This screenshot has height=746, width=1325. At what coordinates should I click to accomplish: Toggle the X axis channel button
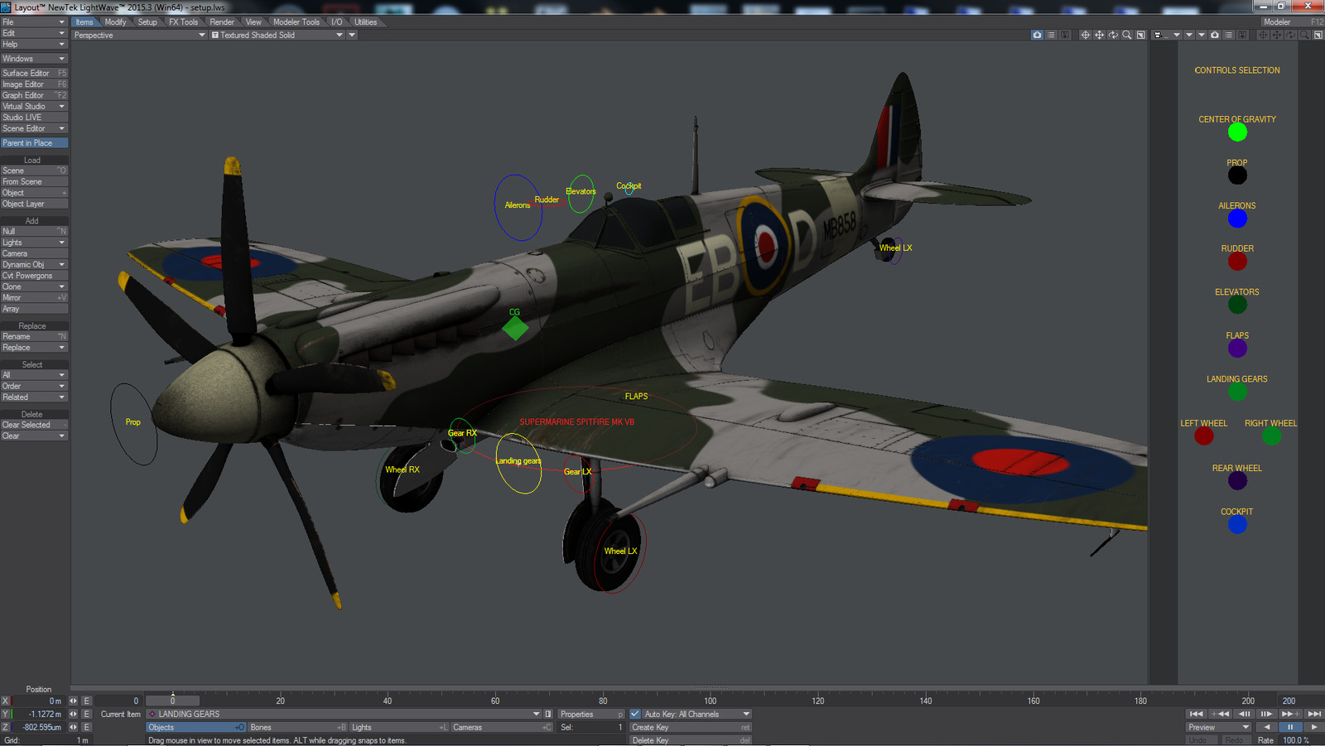6,700
